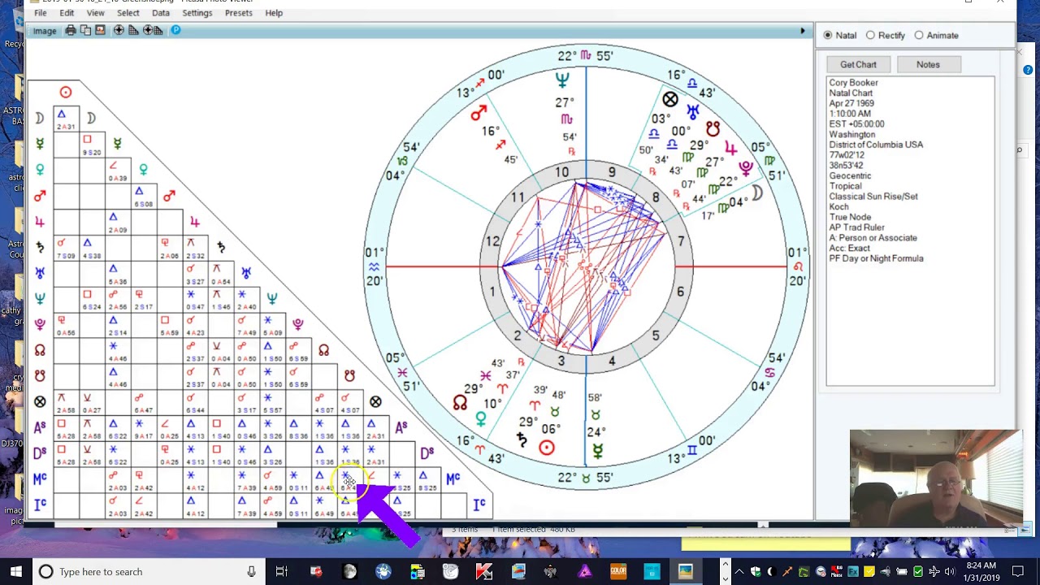Click the Image toolbar label
The height and width of the screenshot is (585, 1040).
(45, 31)
